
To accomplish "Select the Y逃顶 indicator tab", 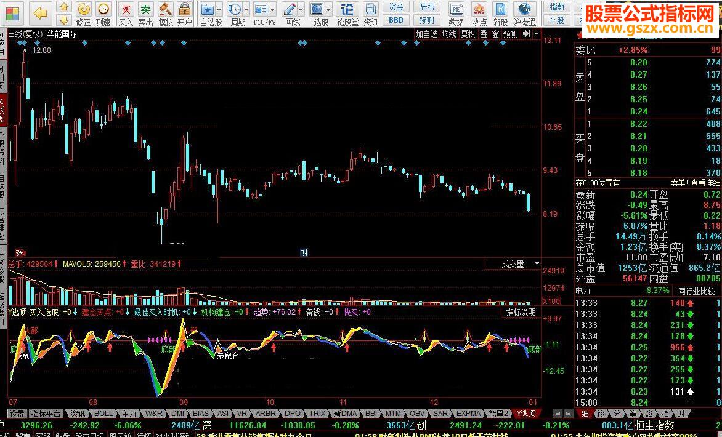I will [x=526, y=414].
